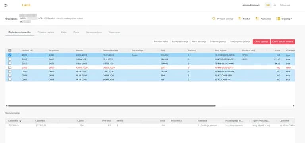Click the ME language button in the header
305x143 pixels.
(x=268, y=5)
